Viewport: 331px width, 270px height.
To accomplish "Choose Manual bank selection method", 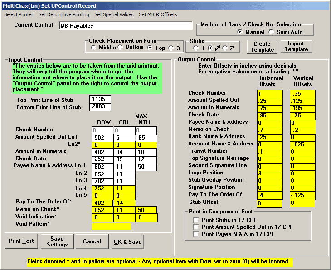I will click(x=240, y=32).
